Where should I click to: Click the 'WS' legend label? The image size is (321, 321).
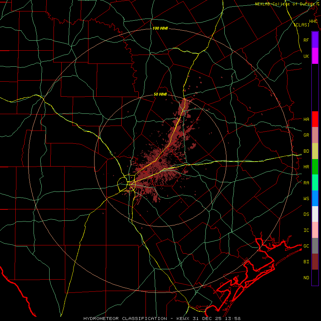pos(306,199)
